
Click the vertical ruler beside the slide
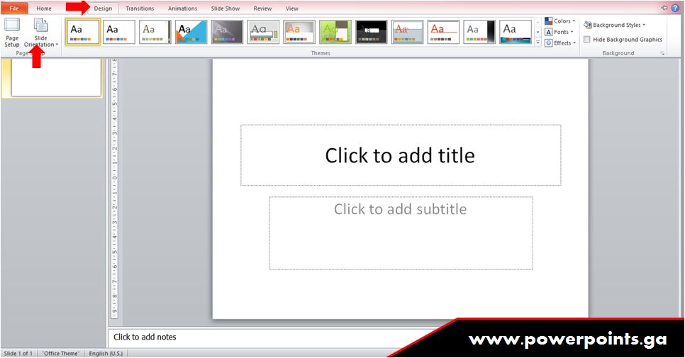[114, 188]
